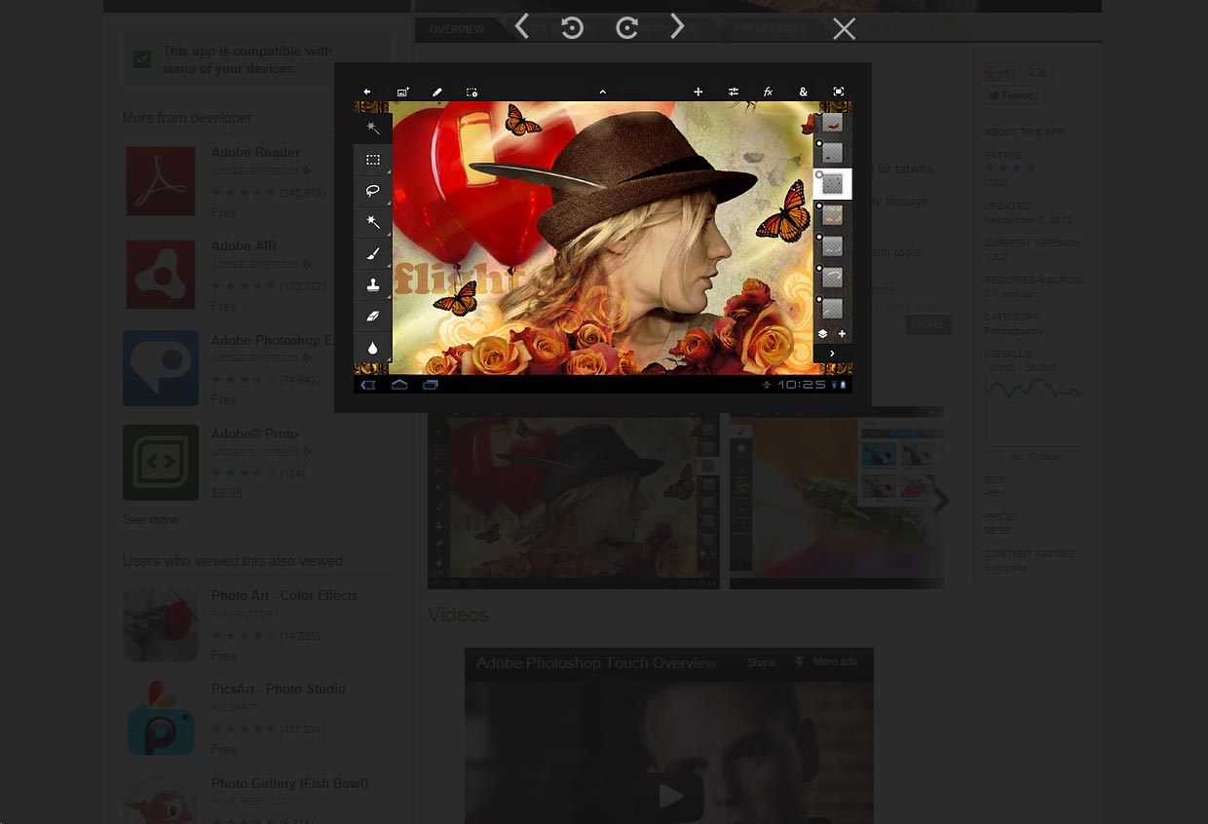Play the Adobe Photoshop Touch Overview video

point(670,797)
